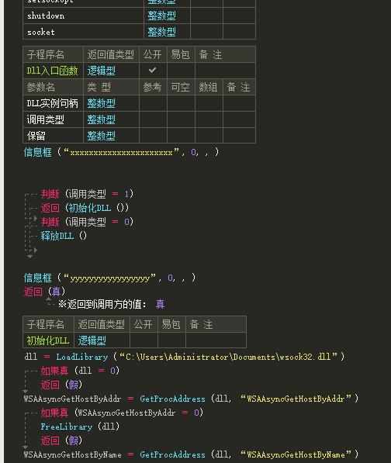Click the 信息框 line with xxxxxxxx string

point(121,152)
